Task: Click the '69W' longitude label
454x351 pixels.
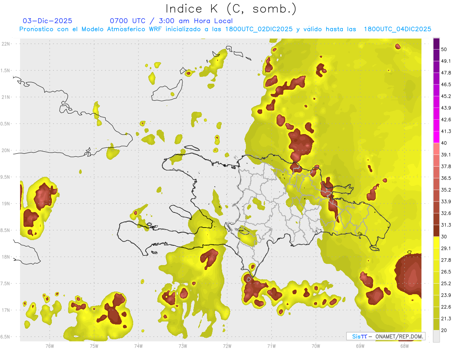Action: point(360,346)
